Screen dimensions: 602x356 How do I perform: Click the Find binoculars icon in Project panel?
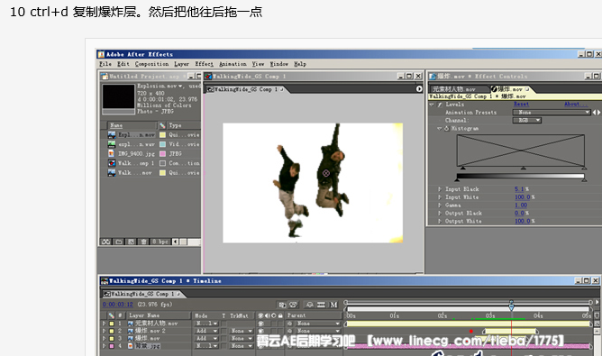106,242
